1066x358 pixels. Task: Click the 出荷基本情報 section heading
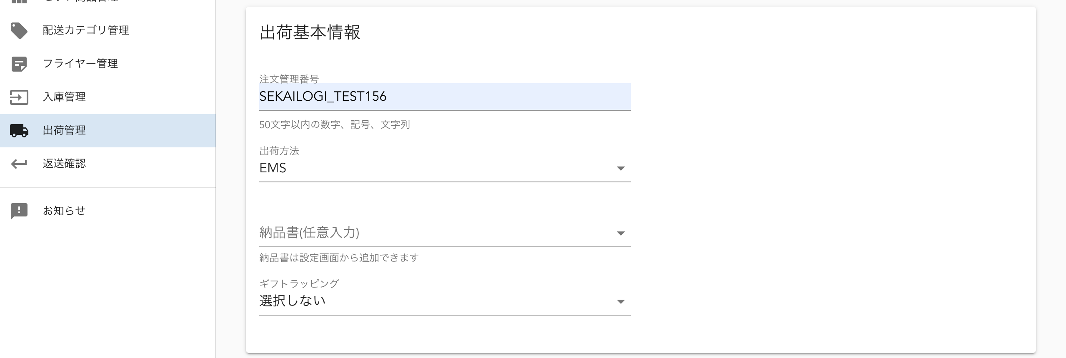coord(310,32)
